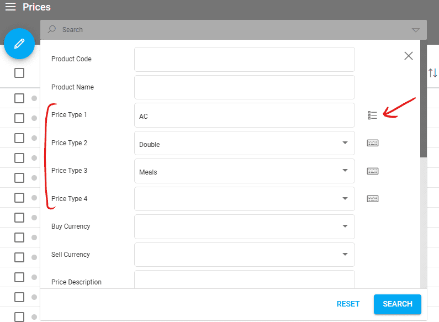This screenshot has width=439, height=322.
Task: Click the Prices page title
Action: pos(36,7)
